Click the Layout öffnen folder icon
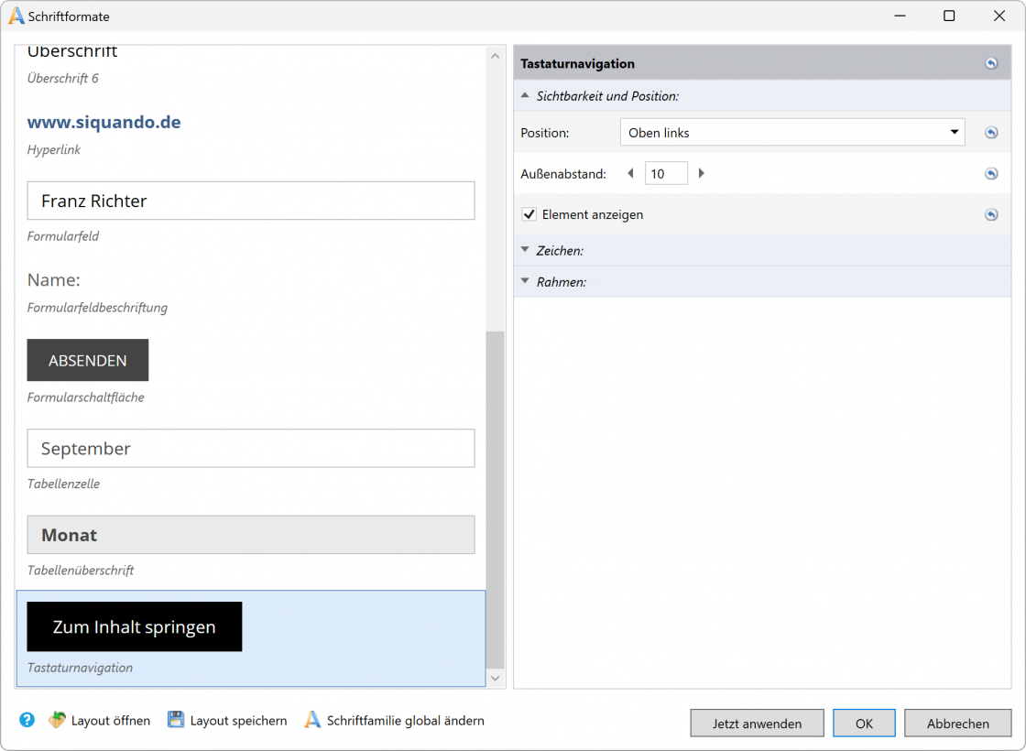The image size is (1026, 751). (x=57, y=720)
